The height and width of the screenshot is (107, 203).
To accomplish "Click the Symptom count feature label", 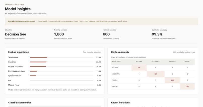I will tap(14, 76).
